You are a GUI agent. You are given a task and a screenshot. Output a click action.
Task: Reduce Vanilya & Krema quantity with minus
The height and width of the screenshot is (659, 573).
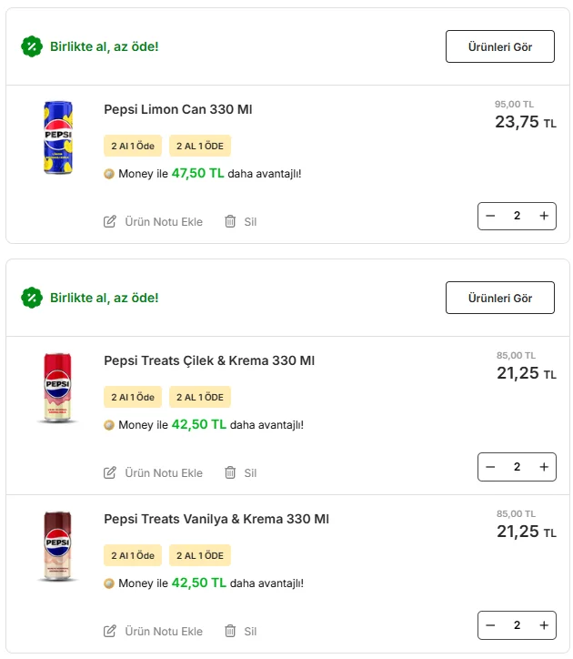coord(490,625)
